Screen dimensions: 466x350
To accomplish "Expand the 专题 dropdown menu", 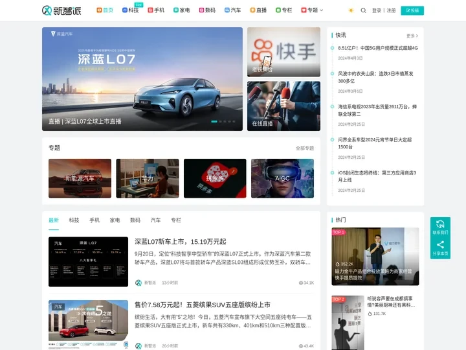I will tap(312, 10).
